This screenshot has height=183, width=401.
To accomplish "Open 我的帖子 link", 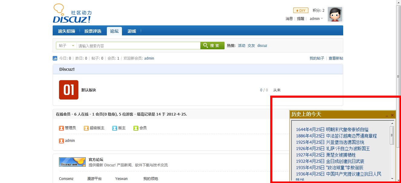I will (x=317, y=58).
